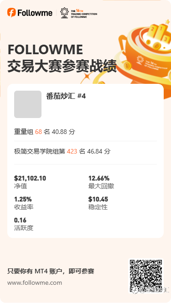Click the 0.16 活跃度 stat
This screenshot has width=171, height=303.
(24, 224)
